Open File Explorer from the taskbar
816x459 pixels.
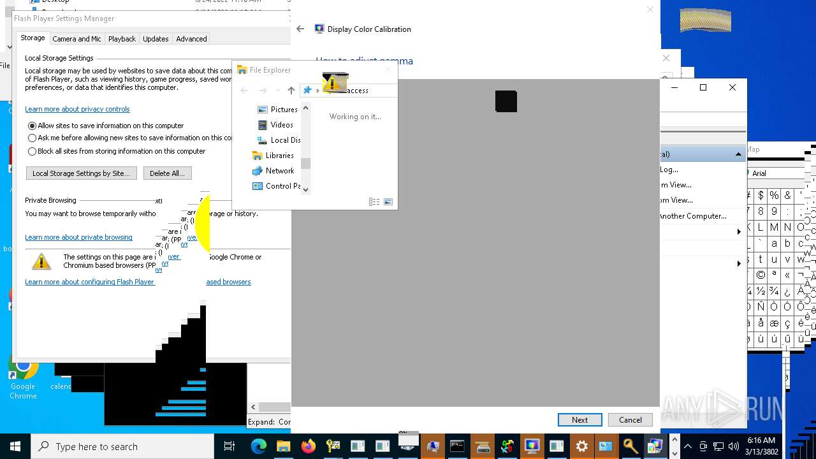[283, 446]
